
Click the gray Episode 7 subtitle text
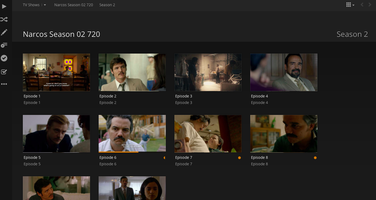pyautogui.click(x=184, y=164)
